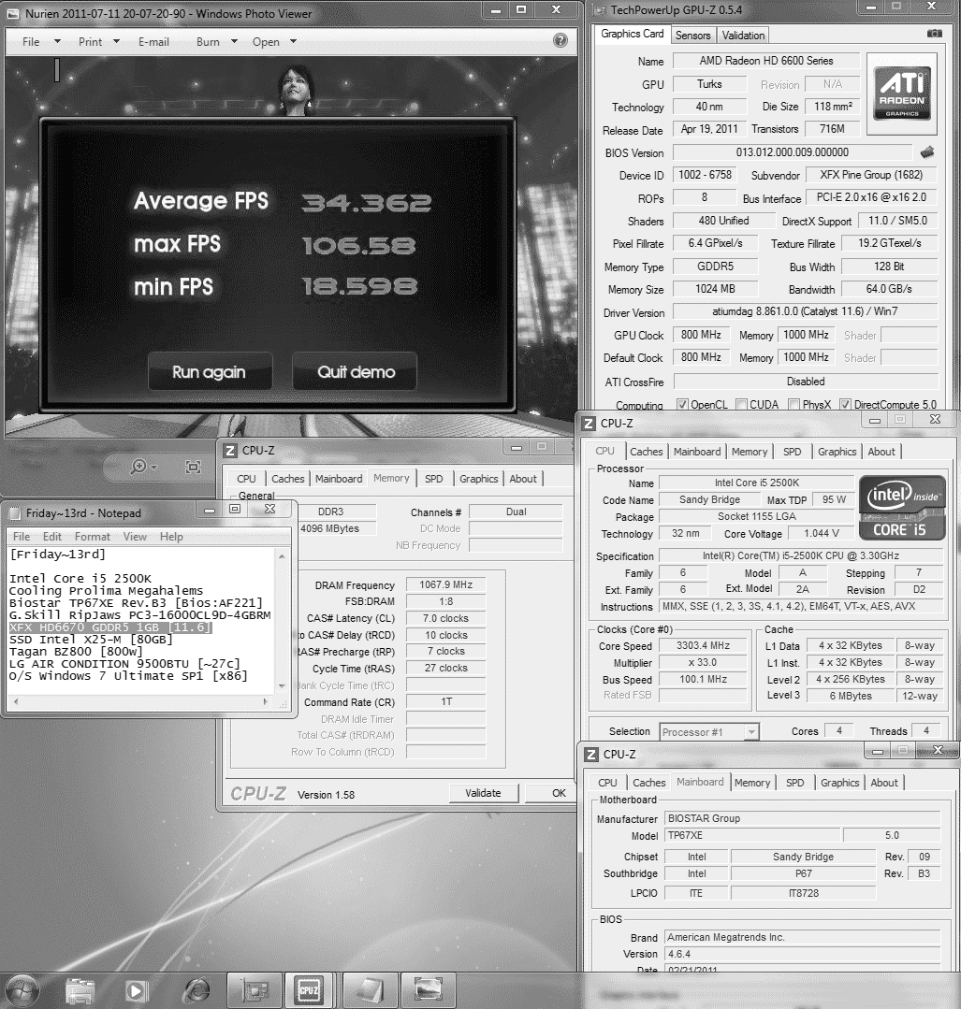This screenshot has width=961, height=1009.
Task: Open the Processor #1 selection dropdown
Action: click(x=710, y=731)
